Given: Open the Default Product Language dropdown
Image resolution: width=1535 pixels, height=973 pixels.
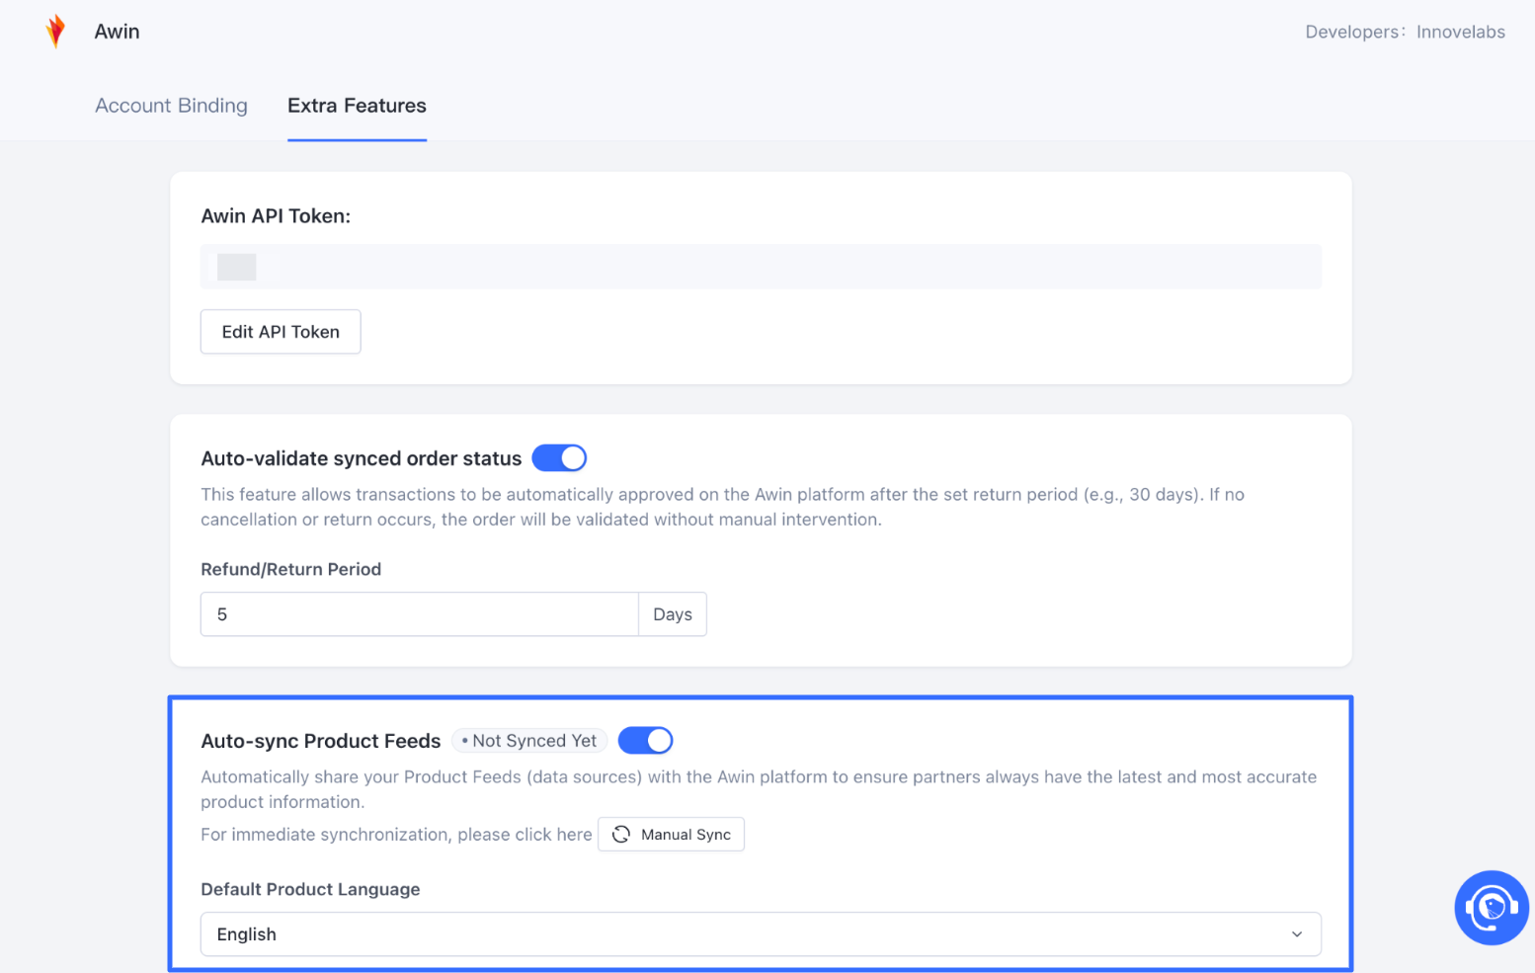Looking at the screenshot, I should coord(760,934).
